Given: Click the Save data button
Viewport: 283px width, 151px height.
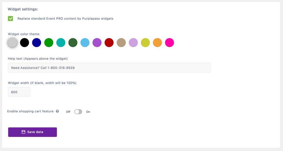Looking at the screenshot, I should point(33,132).
